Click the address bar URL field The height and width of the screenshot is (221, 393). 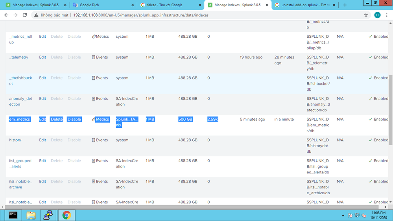(x=197, y=15)
